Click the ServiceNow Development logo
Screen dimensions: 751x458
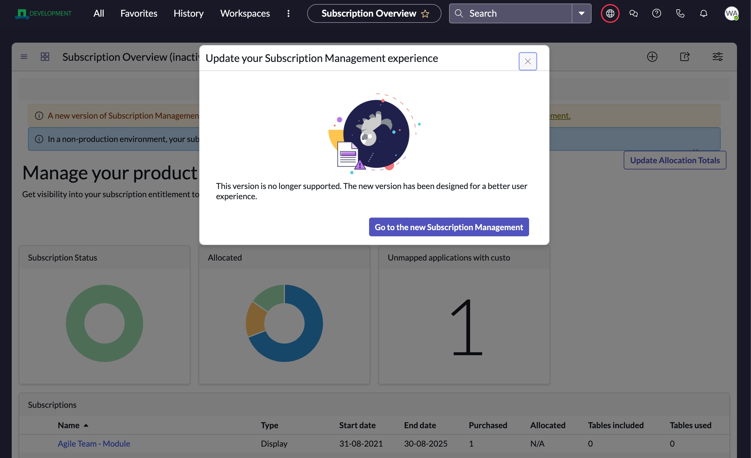[43, 13]
